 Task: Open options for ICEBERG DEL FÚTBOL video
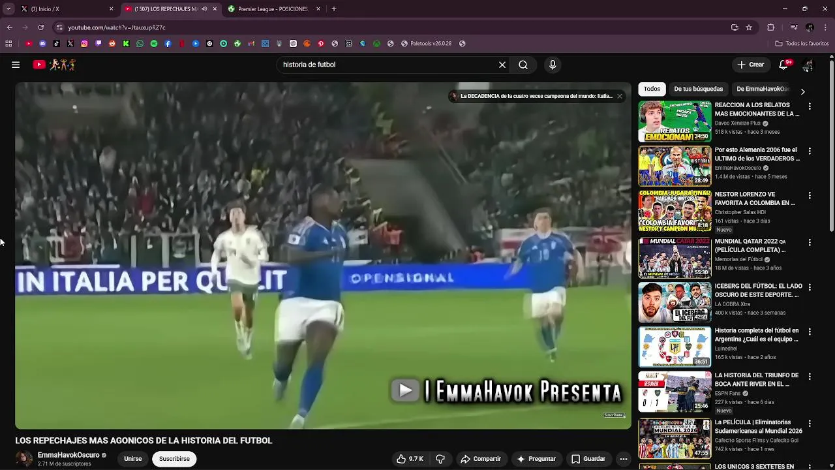(810, 287)
